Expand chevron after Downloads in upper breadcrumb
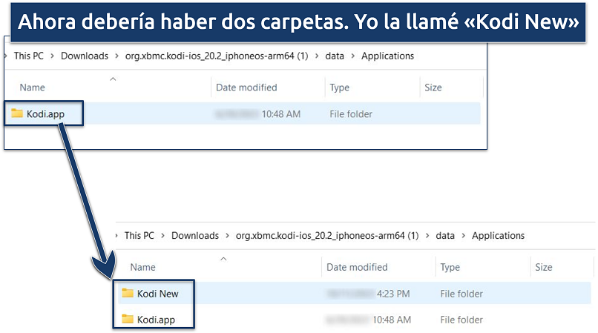 coord(116,56)
